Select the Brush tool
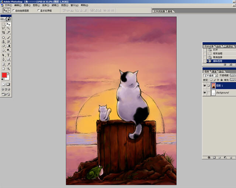 tap(8, 38)
